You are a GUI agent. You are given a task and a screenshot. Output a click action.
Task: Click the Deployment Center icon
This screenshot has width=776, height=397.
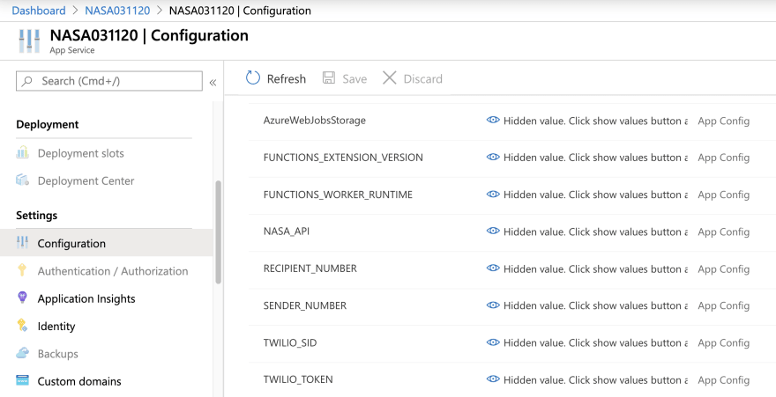(x=22, y=180)
